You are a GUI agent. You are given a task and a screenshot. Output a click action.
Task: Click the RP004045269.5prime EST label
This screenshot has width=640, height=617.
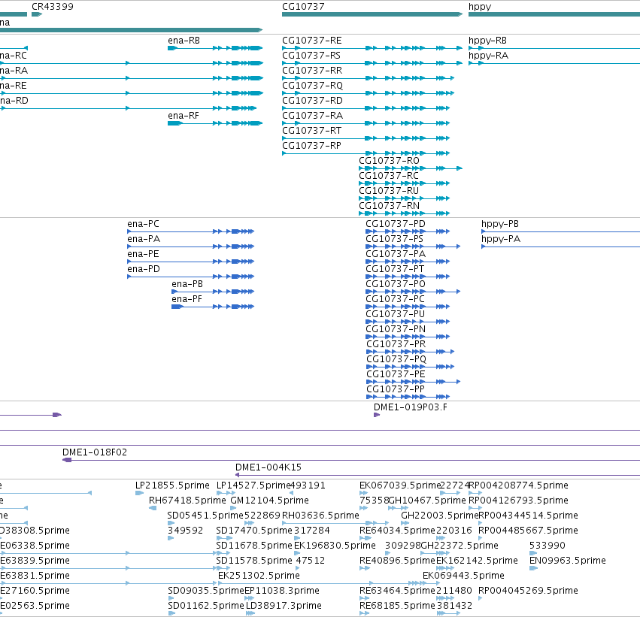528,591
